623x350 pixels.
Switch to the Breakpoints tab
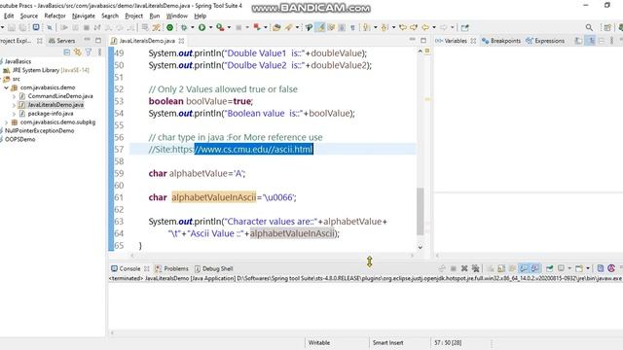coord(501,41)
